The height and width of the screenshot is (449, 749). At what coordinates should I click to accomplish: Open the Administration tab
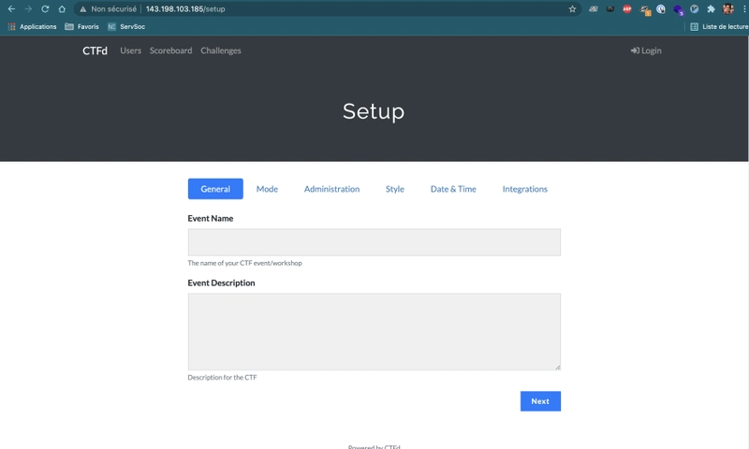coord(331,189)
